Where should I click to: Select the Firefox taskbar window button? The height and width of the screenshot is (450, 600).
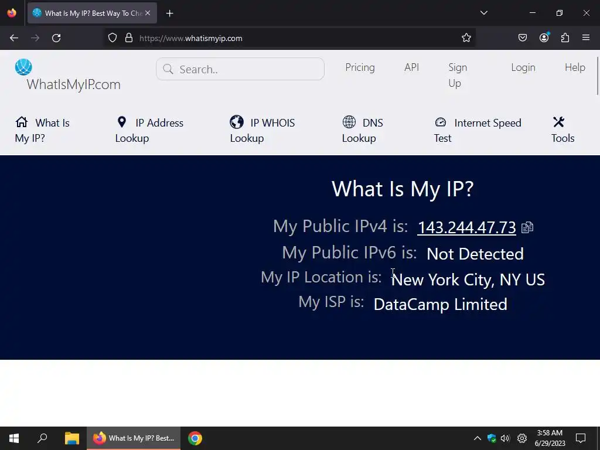[x=134, y=438]
